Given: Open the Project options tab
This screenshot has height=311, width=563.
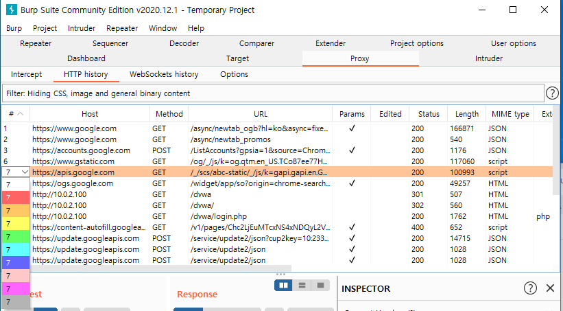Looking at the screenshot, I should [416, 43].
